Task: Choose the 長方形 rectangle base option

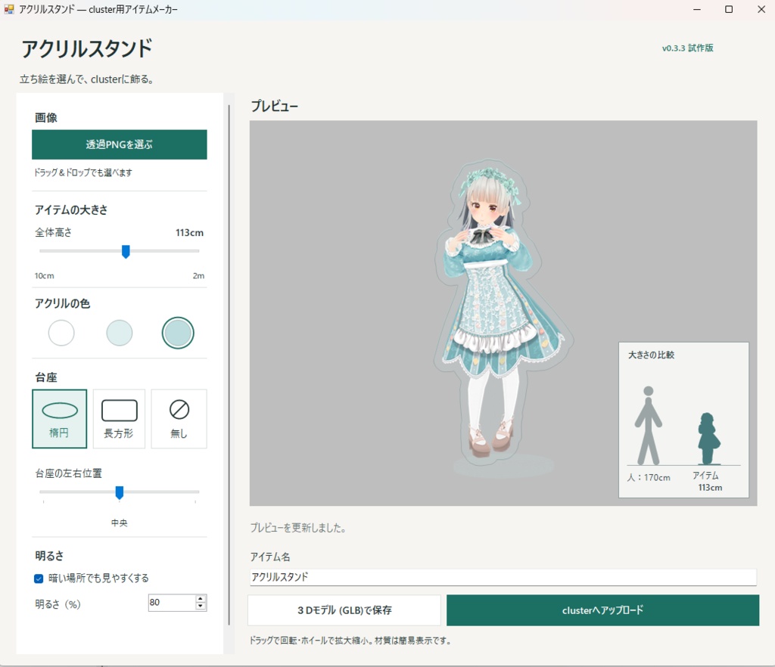Action: [x=119, y=419]
